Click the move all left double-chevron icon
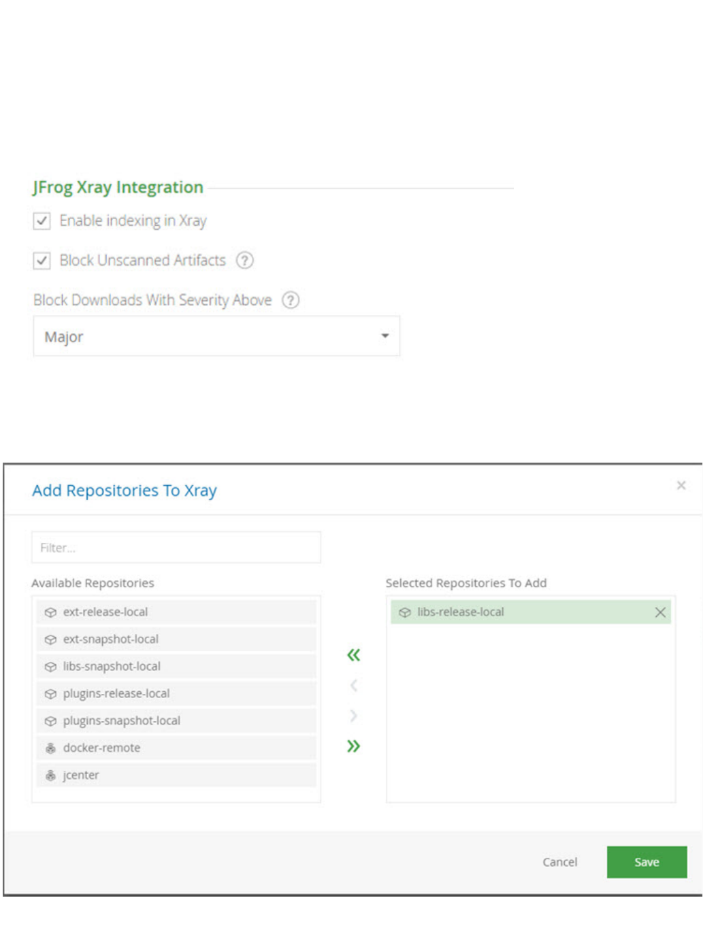 point(353,655)
